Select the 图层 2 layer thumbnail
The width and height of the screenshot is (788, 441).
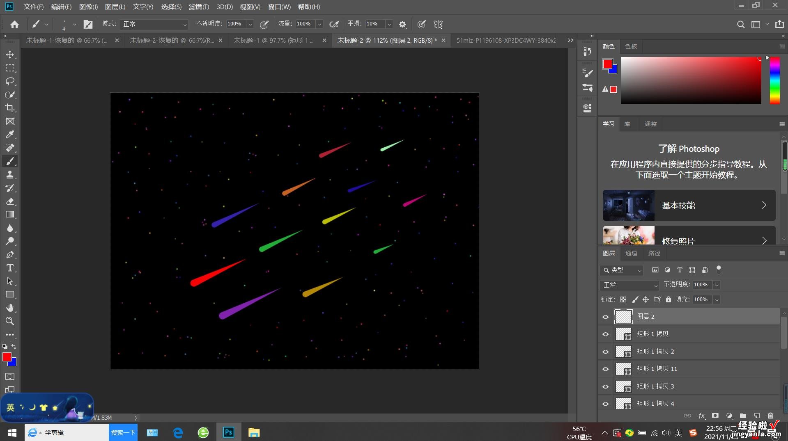(x=623, y=317)
